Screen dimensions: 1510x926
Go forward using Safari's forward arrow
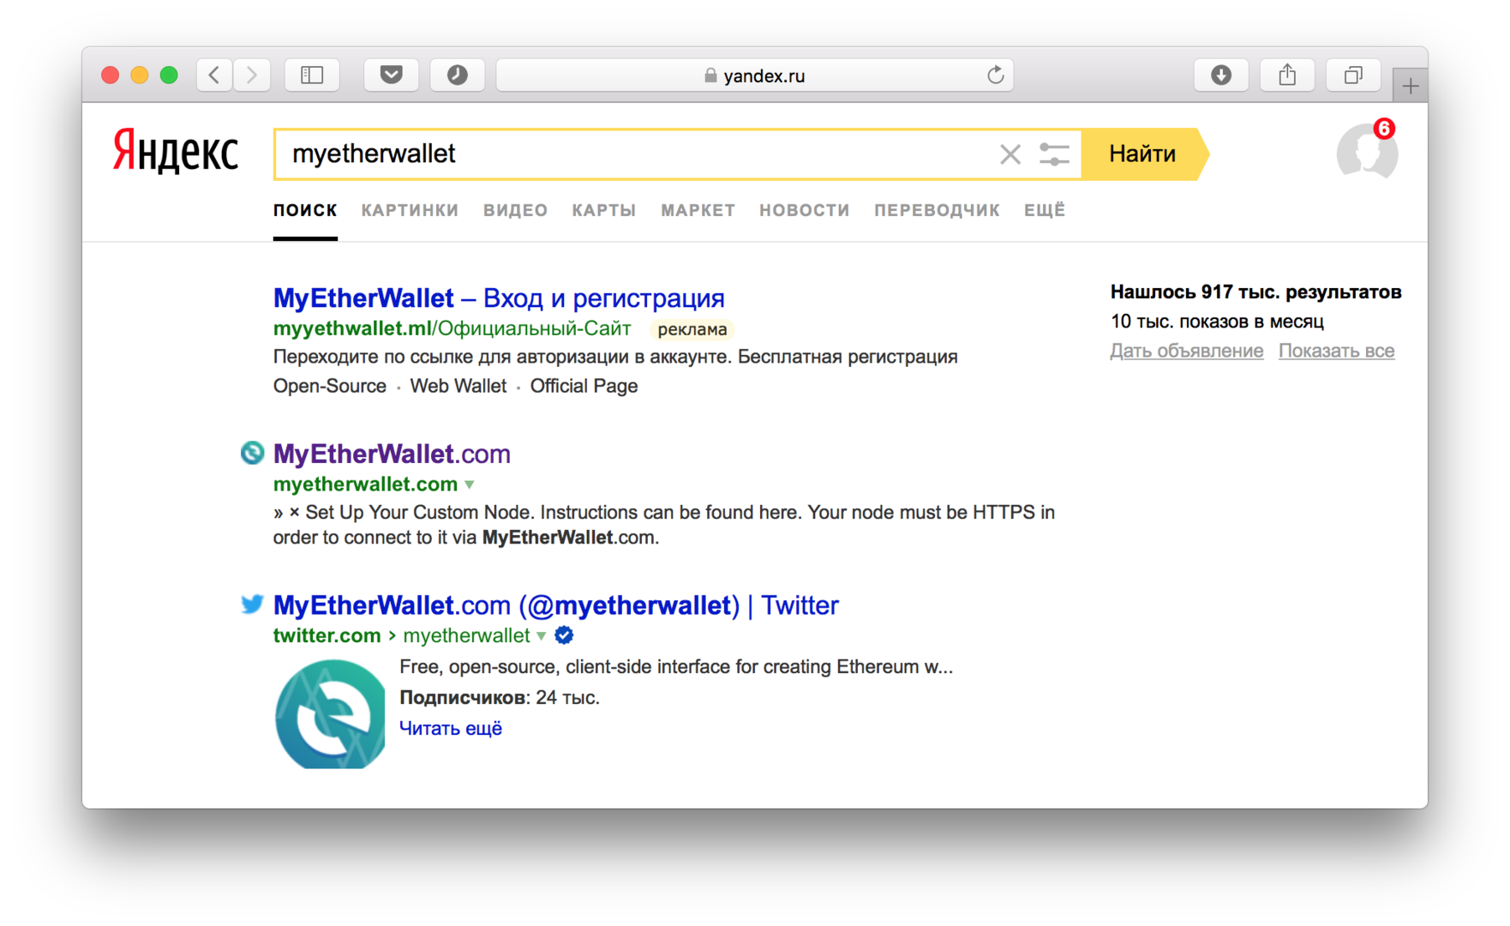[x=252, y=75]
